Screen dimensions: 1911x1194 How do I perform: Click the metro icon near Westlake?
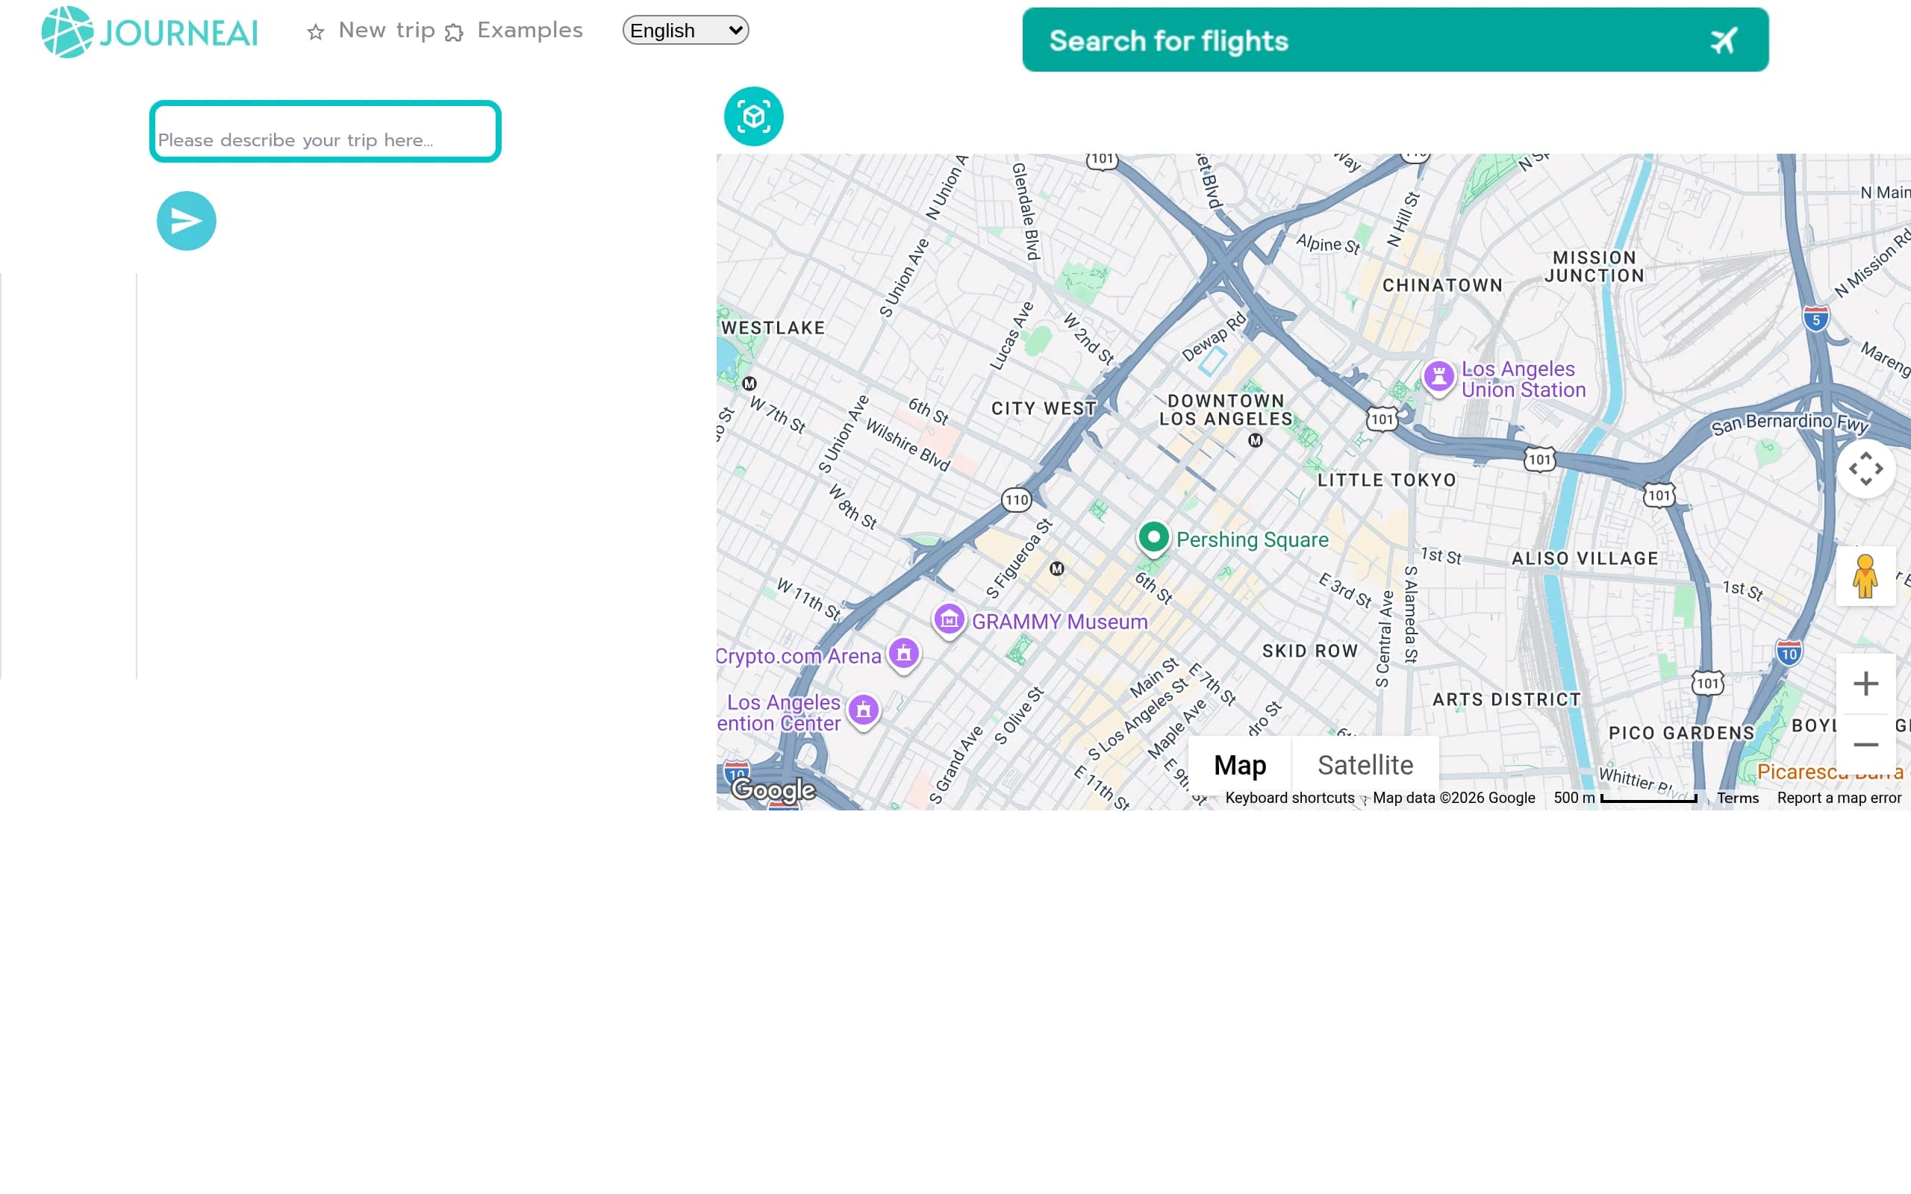tap(749, 384)
